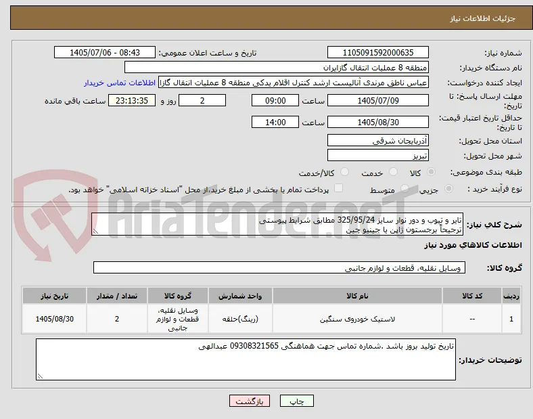Image resolution: width=533 pixels, height=419 pixels.
Task: Click the ردیف column header
Action: coord(511,296)
